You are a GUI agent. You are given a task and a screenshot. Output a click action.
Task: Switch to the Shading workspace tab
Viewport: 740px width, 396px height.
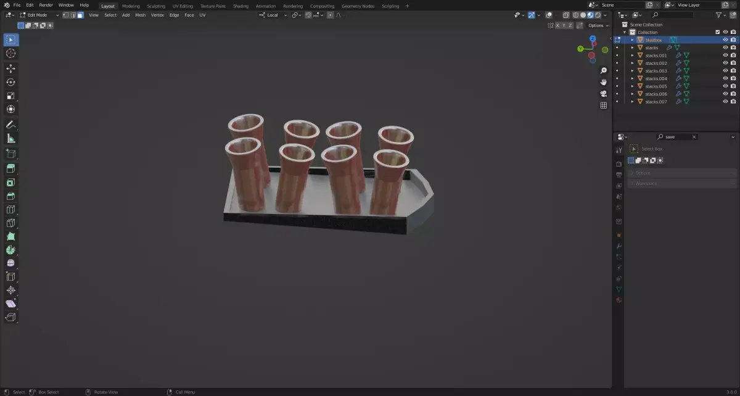tap(240, 6)
